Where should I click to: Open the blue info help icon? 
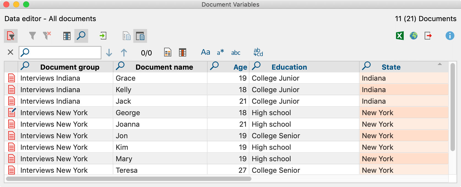(x=450, y=36)
